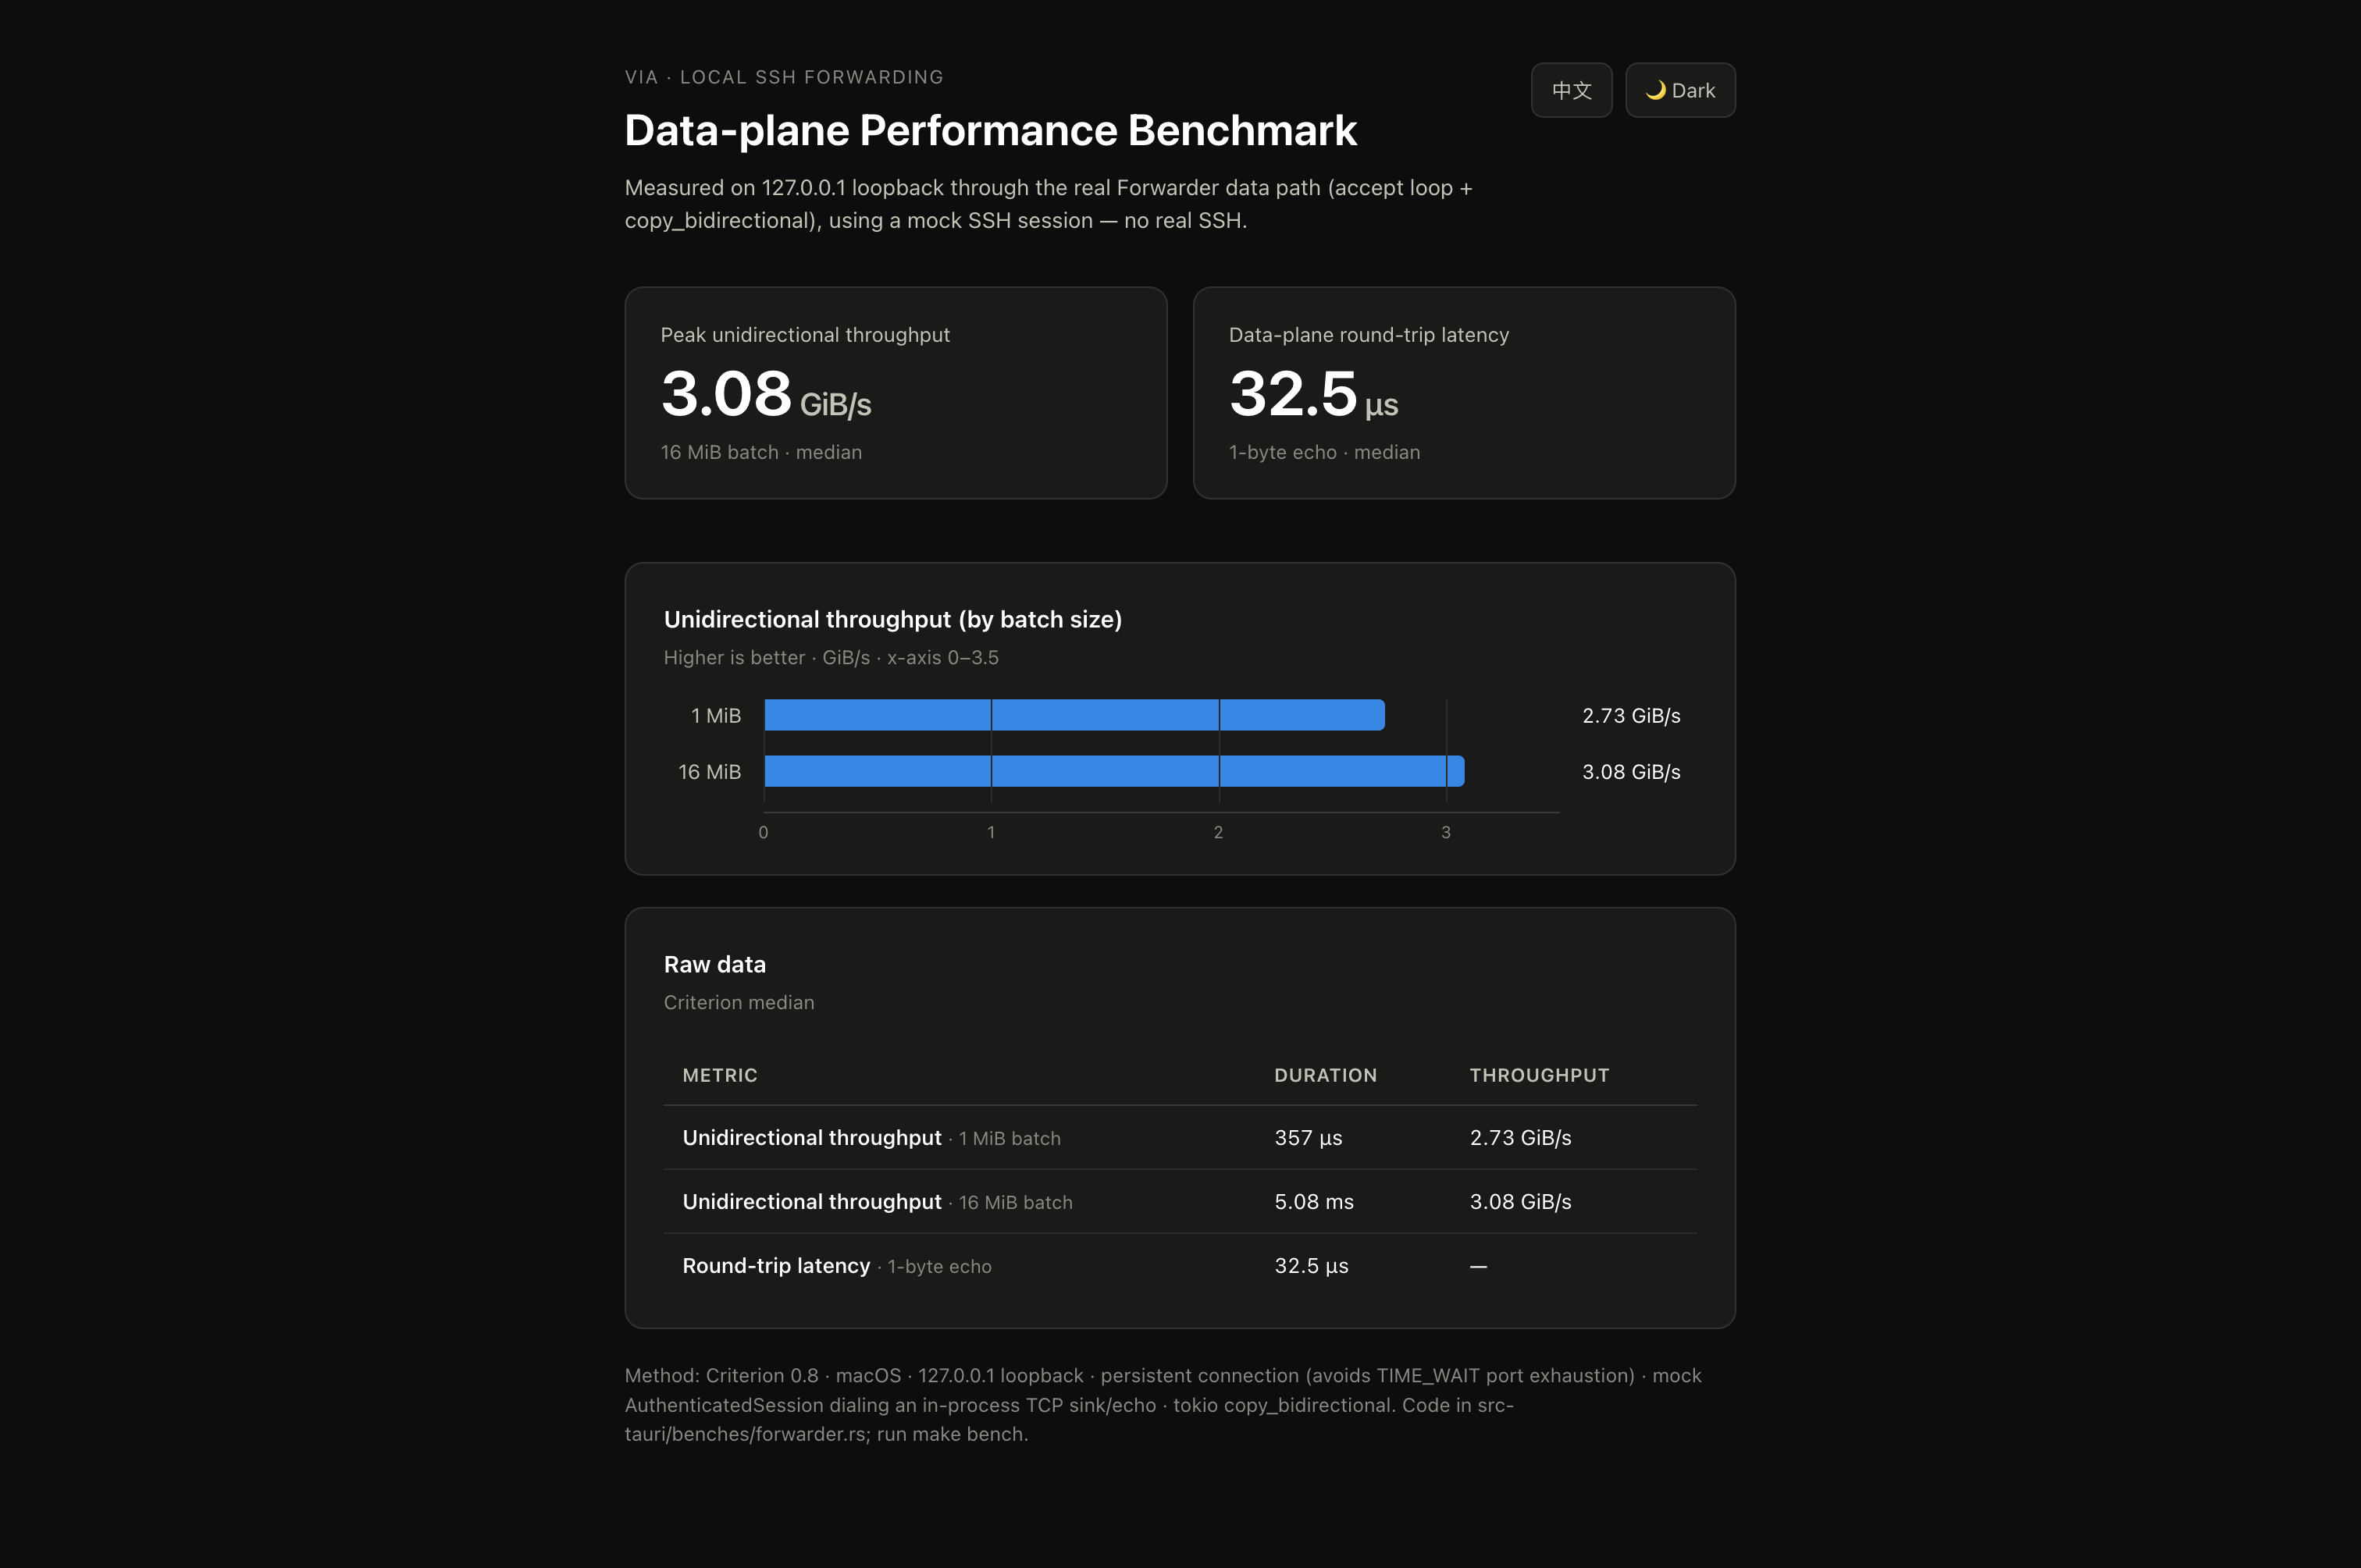Image resolution: width=2361 pixels, height=1568 pixels.
Task: Click the x-axis tick label 3
Action: pos(1446,832)
